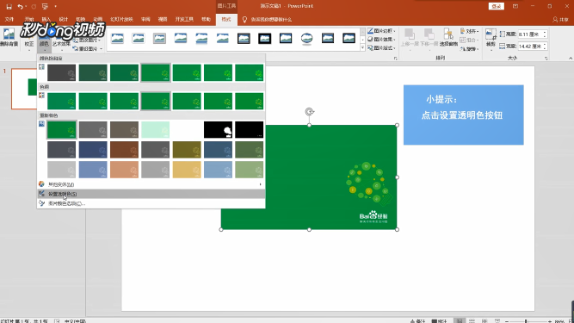
Task: Select the 格式 (Format) picture tools tab
Action: coord(226,20)
